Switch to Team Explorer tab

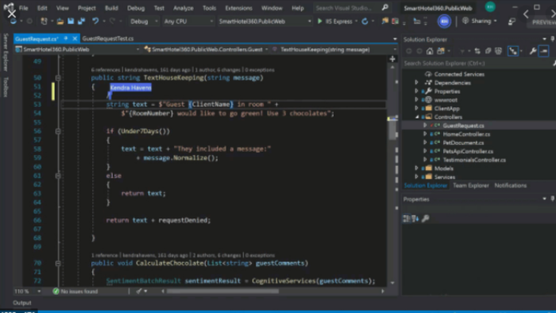470,185
